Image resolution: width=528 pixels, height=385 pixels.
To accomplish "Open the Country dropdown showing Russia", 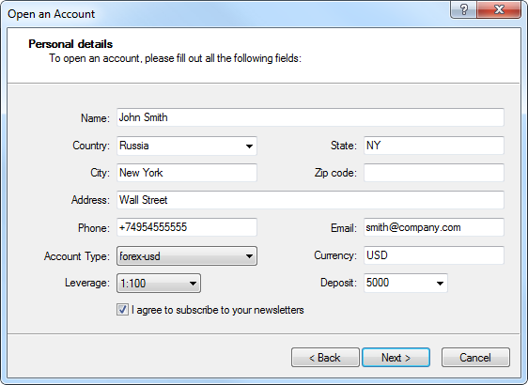I will tap(187, 146).
